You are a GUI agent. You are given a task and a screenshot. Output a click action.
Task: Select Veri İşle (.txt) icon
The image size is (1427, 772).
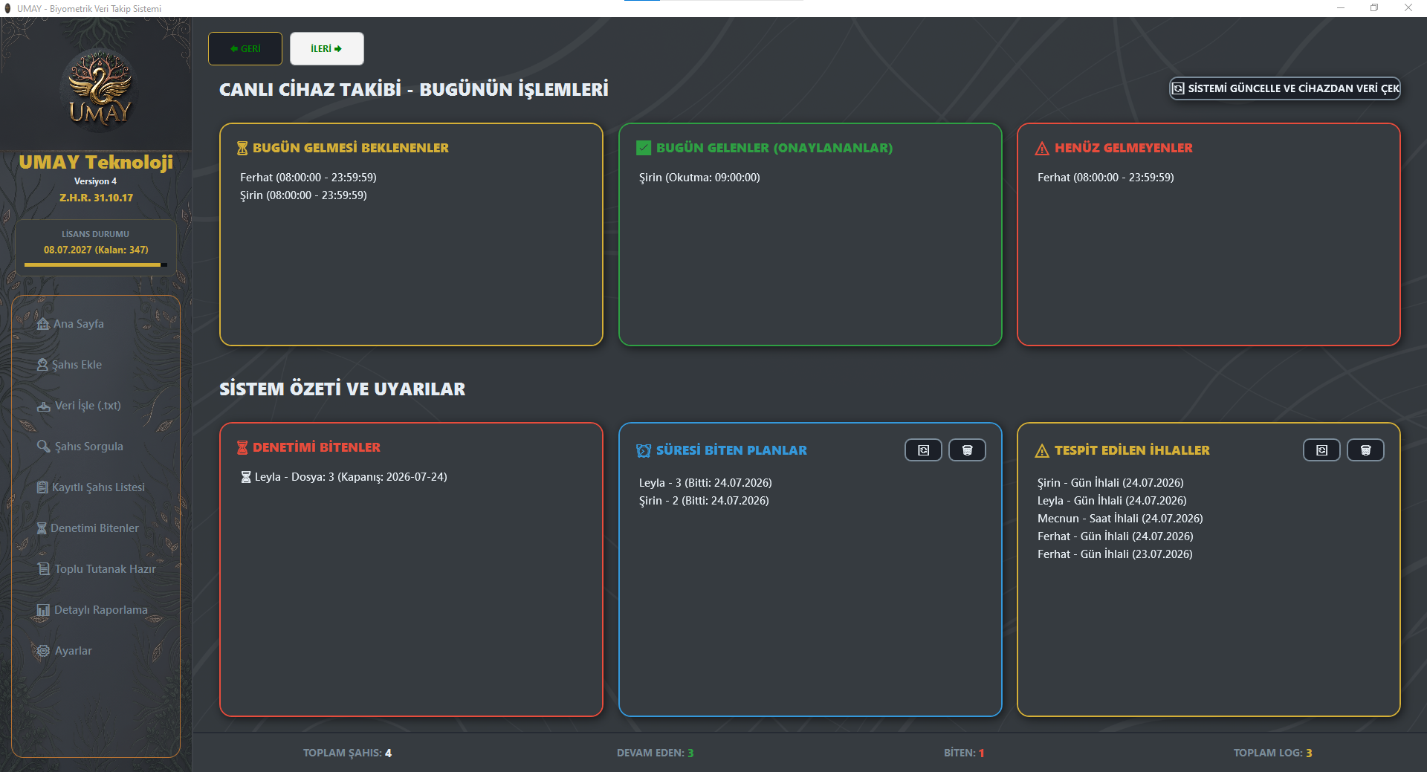click(44, 406)
